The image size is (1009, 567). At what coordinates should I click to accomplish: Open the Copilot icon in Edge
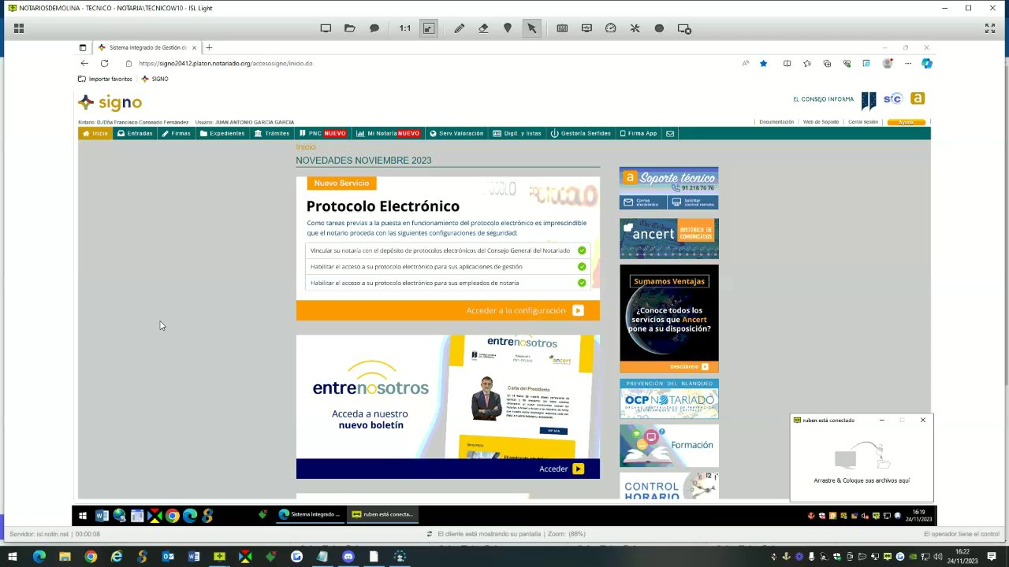[x=927, y=63]
